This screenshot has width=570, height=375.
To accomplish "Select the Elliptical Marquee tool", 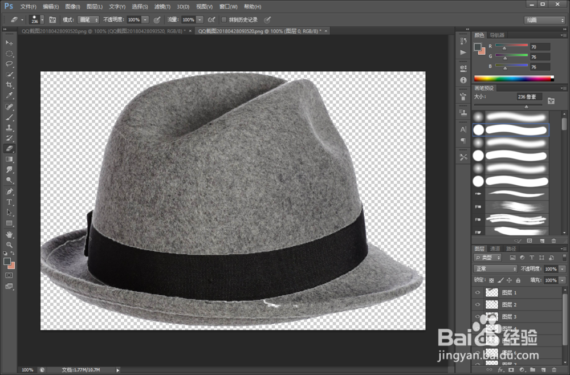I will point(9,54).
